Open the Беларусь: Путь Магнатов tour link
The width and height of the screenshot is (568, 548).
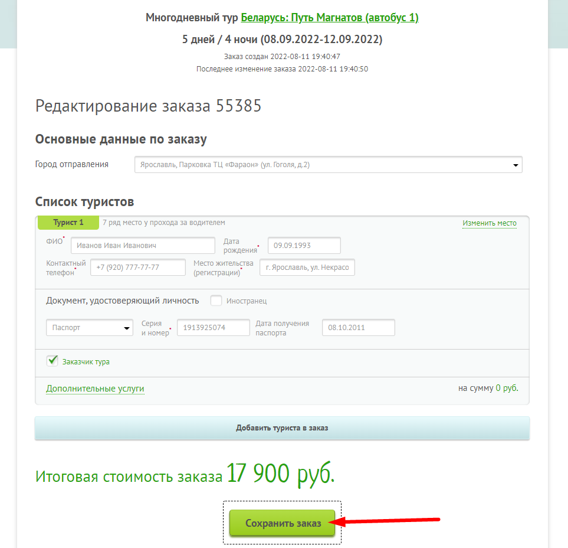pyautogui.click(x=330, y=17)
